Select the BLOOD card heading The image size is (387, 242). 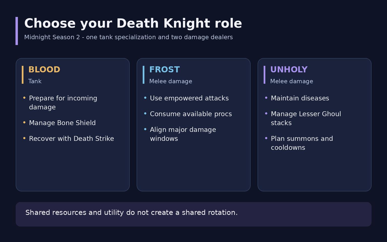click(44, 70)
